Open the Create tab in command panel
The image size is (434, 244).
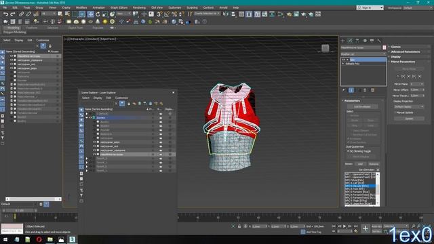343,41
